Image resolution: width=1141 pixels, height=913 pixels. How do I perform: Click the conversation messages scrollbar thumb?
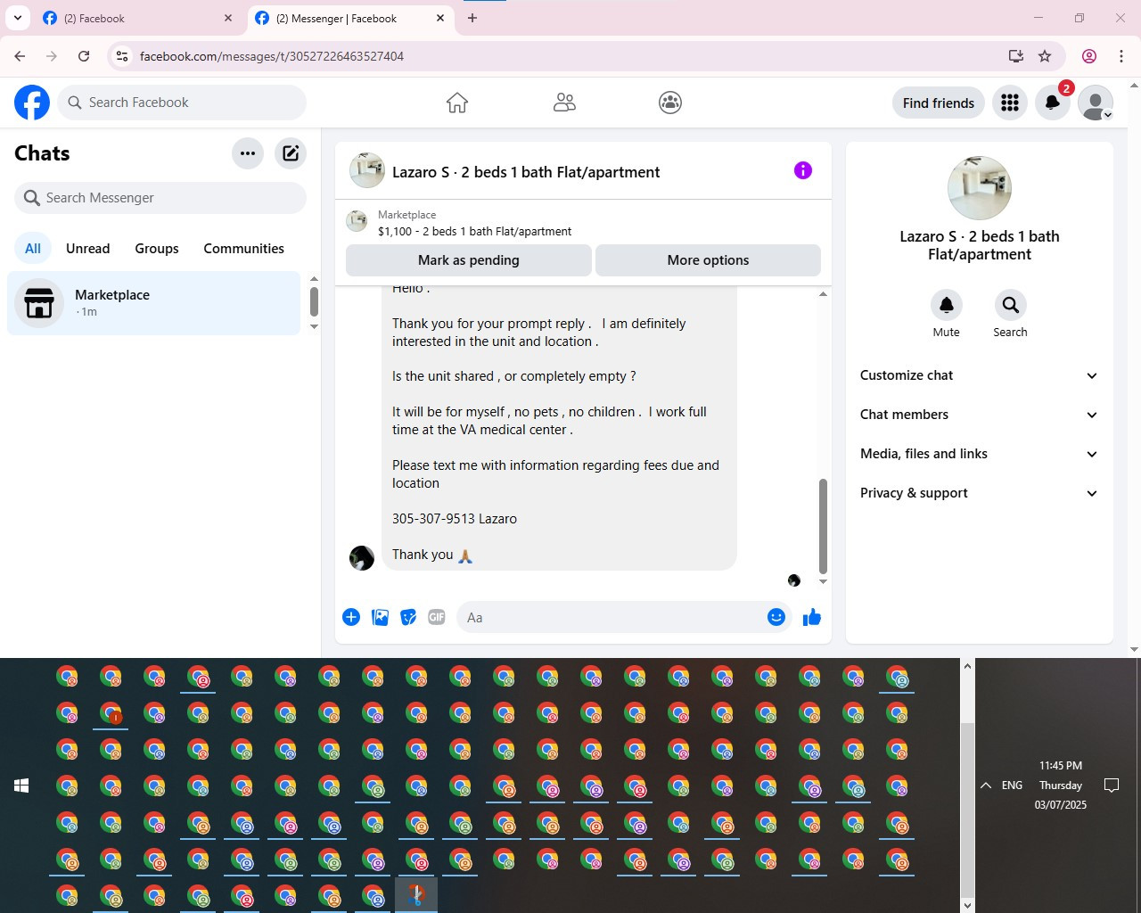(x=823, y=526)
